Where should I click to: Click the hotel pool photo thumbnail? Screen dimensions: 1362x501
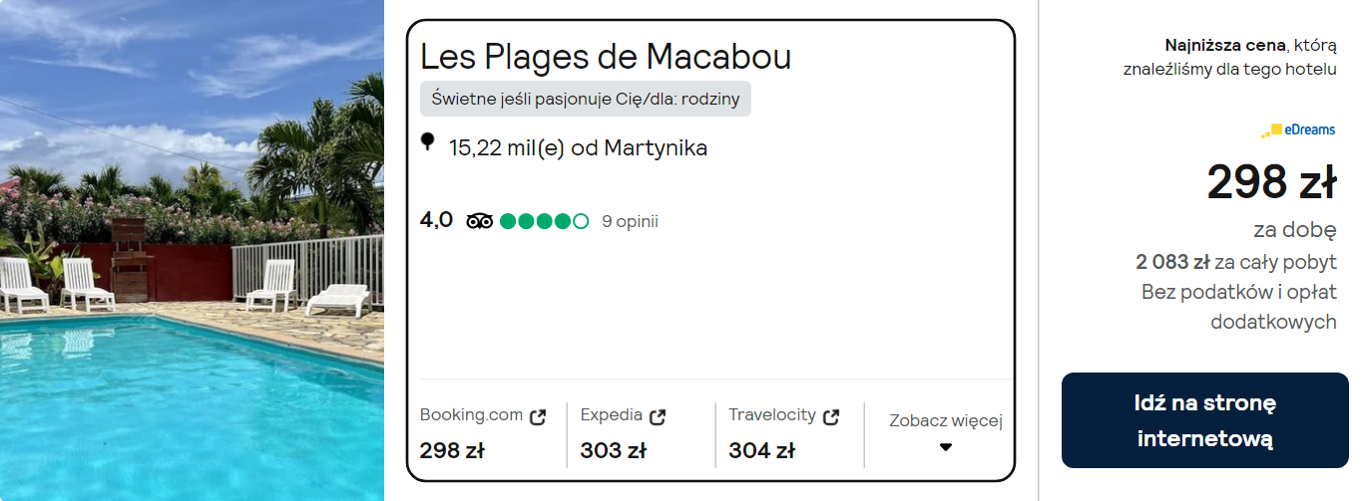tap(192, 250)
